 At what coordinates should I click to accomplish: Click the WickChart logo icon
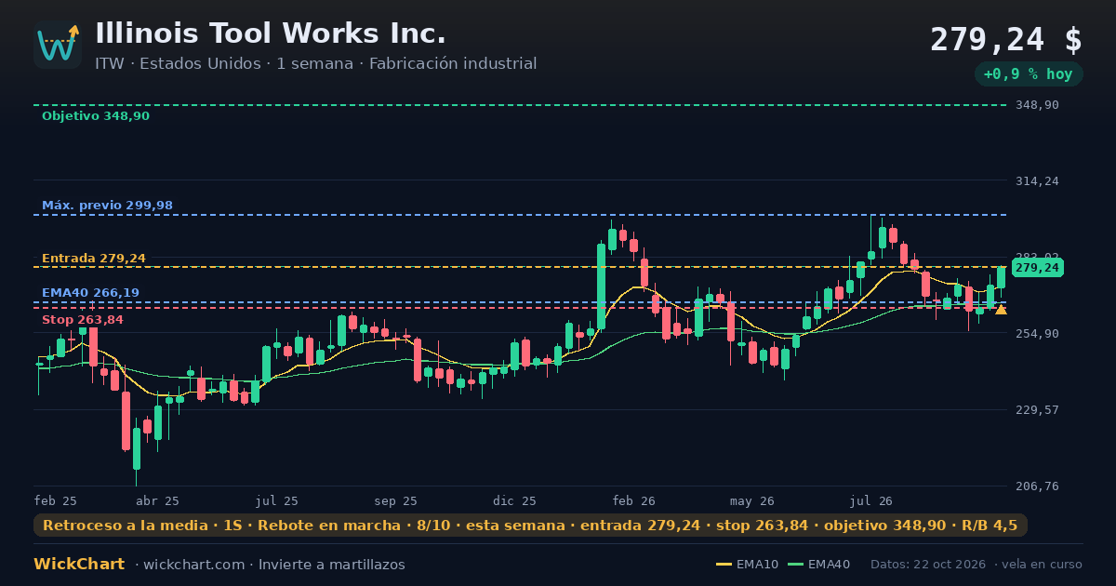pos(58,45)
